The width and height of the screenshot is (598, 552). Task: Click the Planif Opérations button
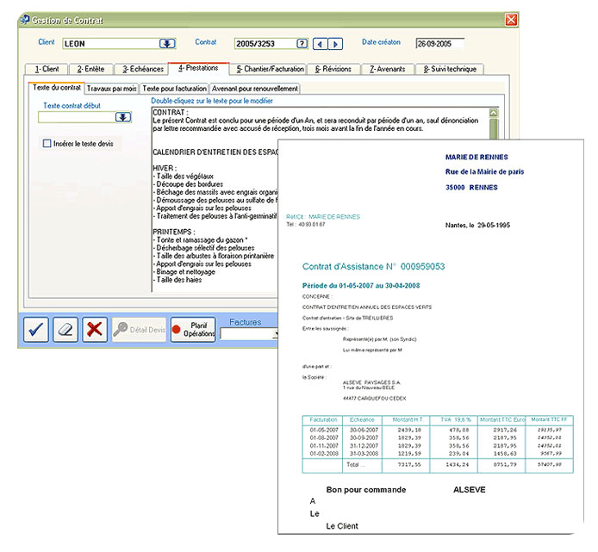193,329
